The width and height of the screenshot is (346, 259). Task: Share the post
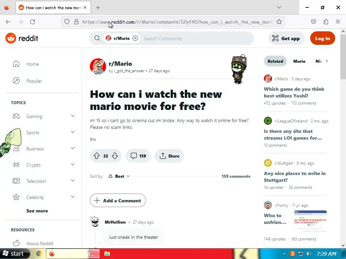pos(169,156)
